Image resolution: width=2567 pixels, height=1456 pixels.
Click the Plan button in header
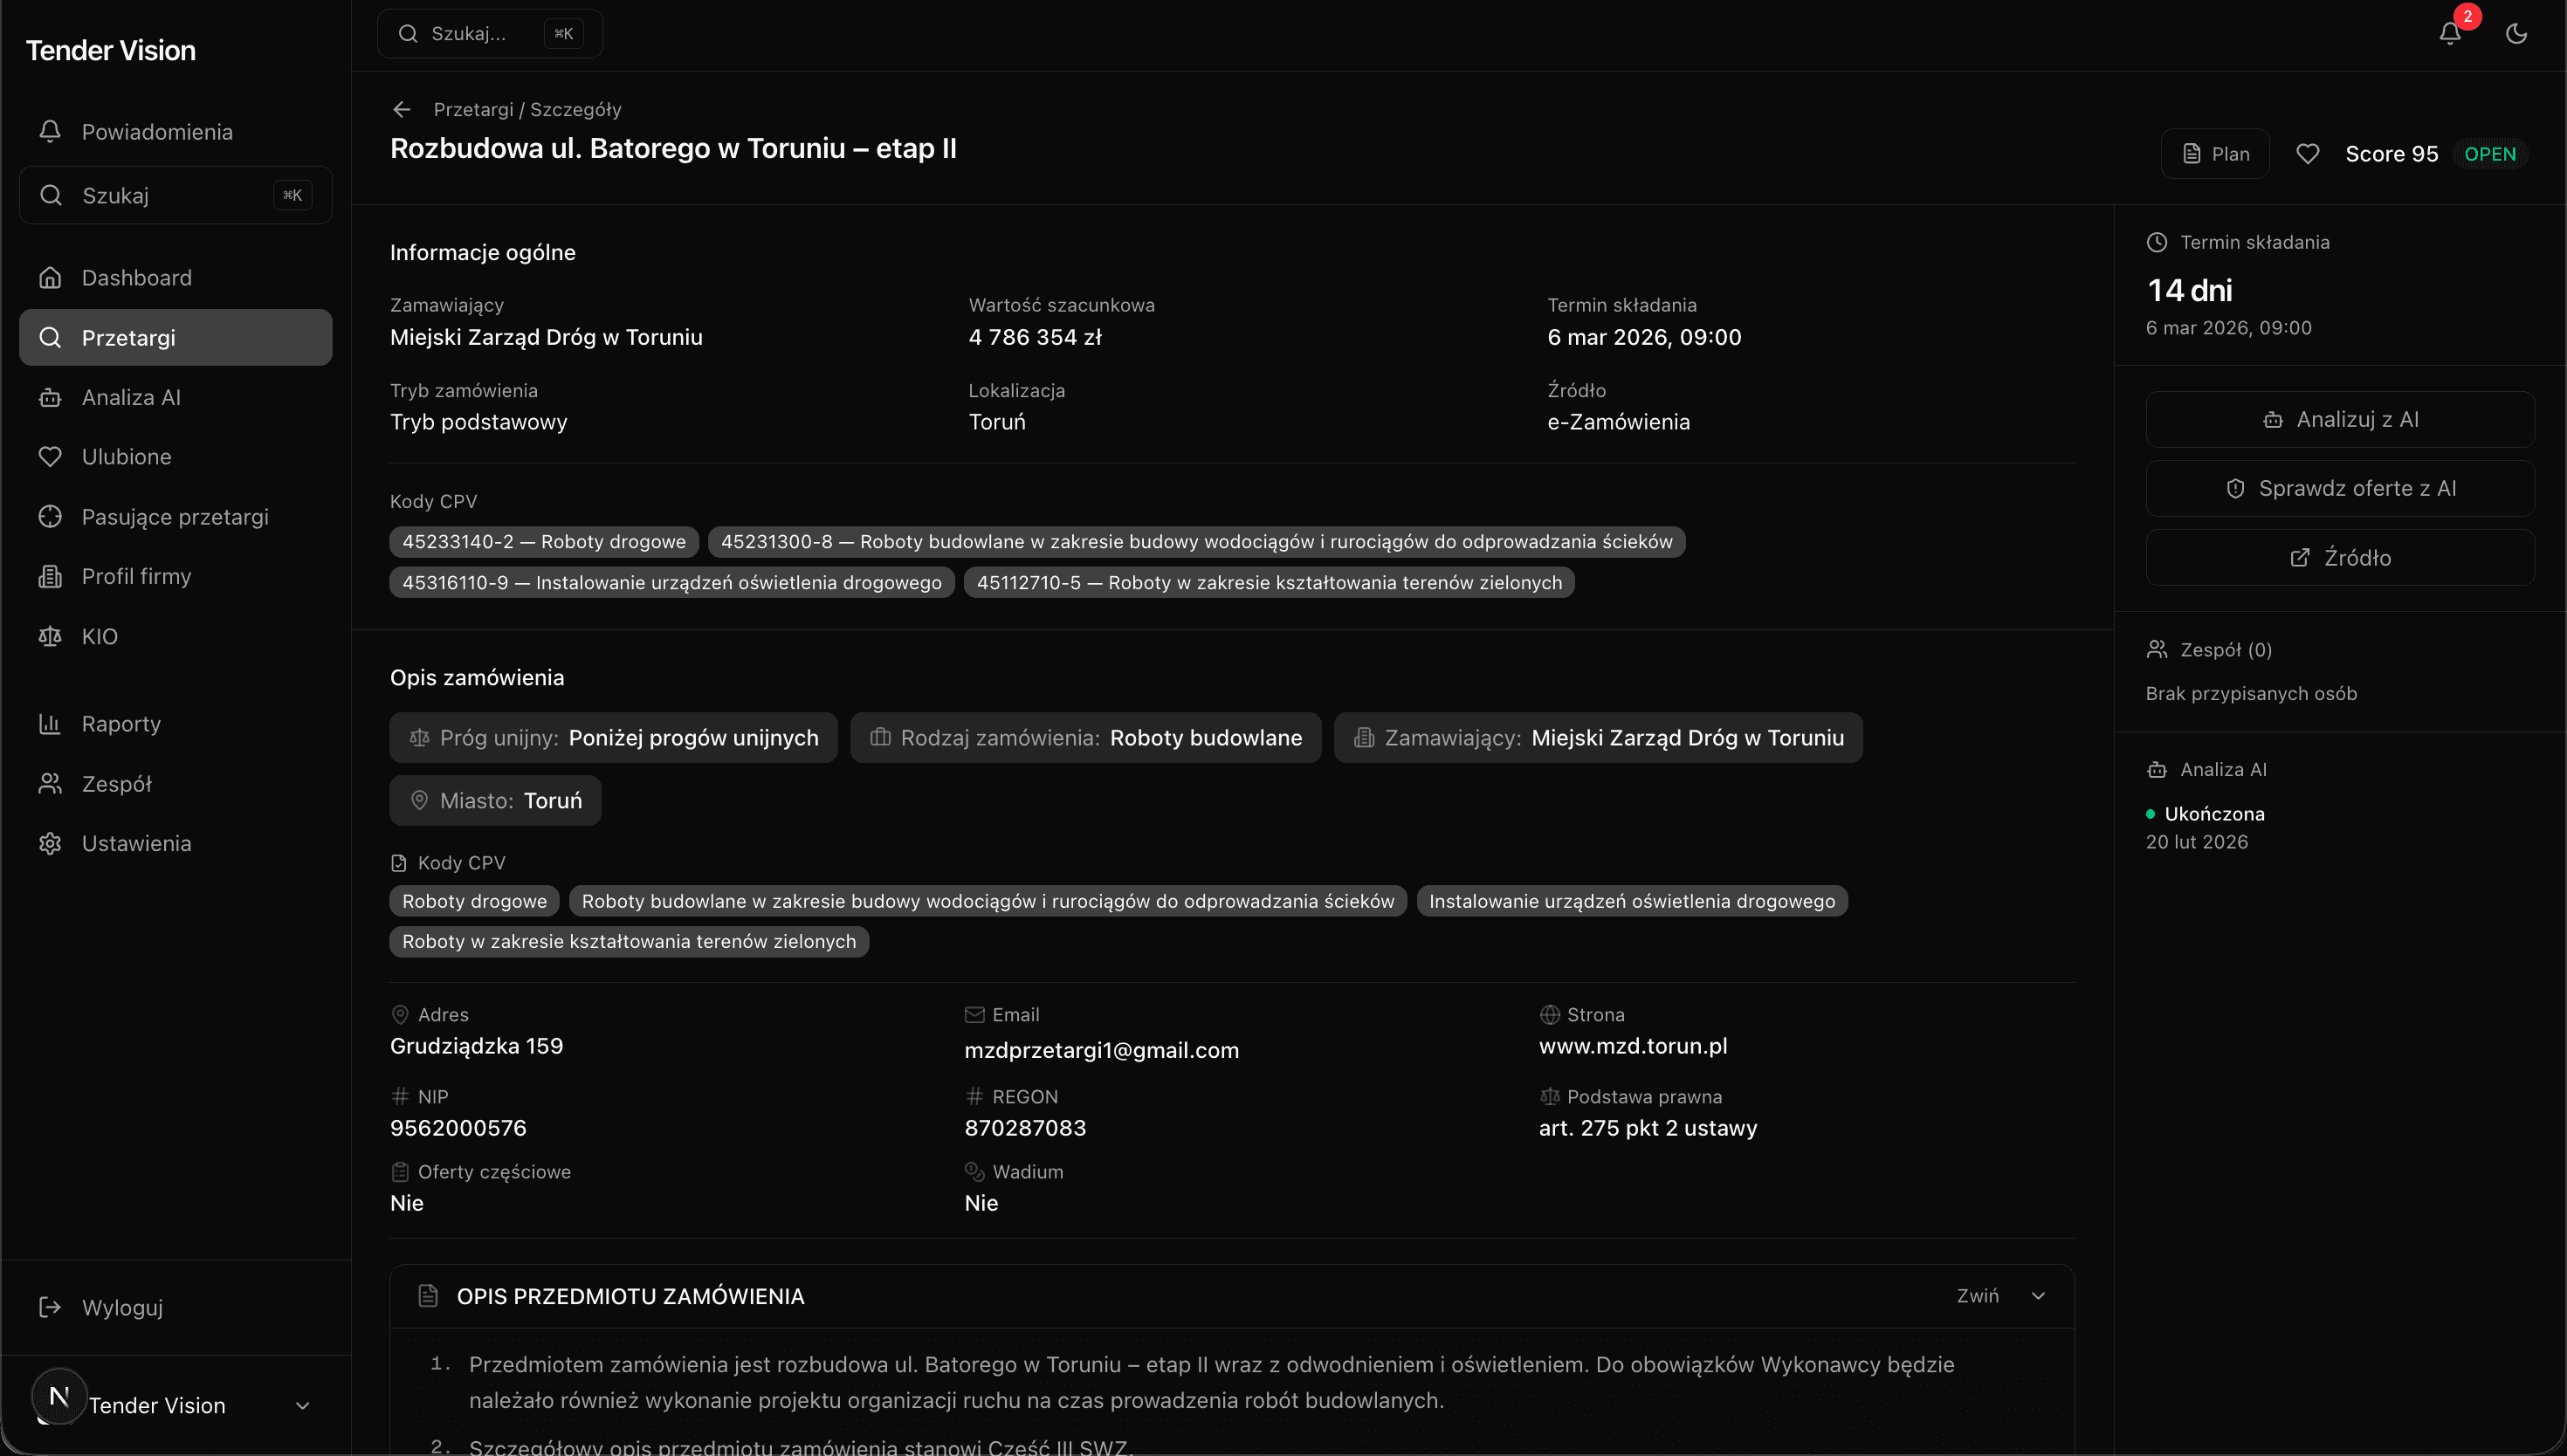tap(2215, 154)
